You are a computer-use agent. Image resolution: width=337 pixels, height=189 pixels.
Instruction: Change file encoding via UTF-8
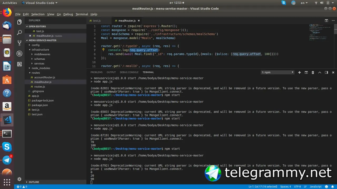pyautogui.click(x=297, y=187)
